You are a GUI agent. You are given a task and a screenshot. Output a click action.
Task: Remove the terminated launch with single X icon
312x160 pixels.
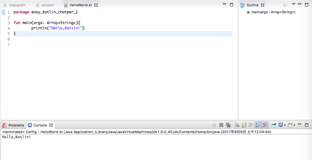[x=221, y=125]
